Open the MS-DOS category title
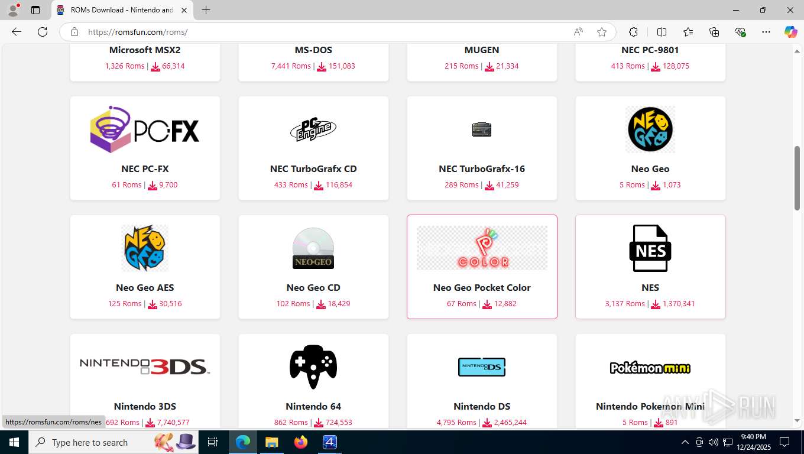 point(313,50)
